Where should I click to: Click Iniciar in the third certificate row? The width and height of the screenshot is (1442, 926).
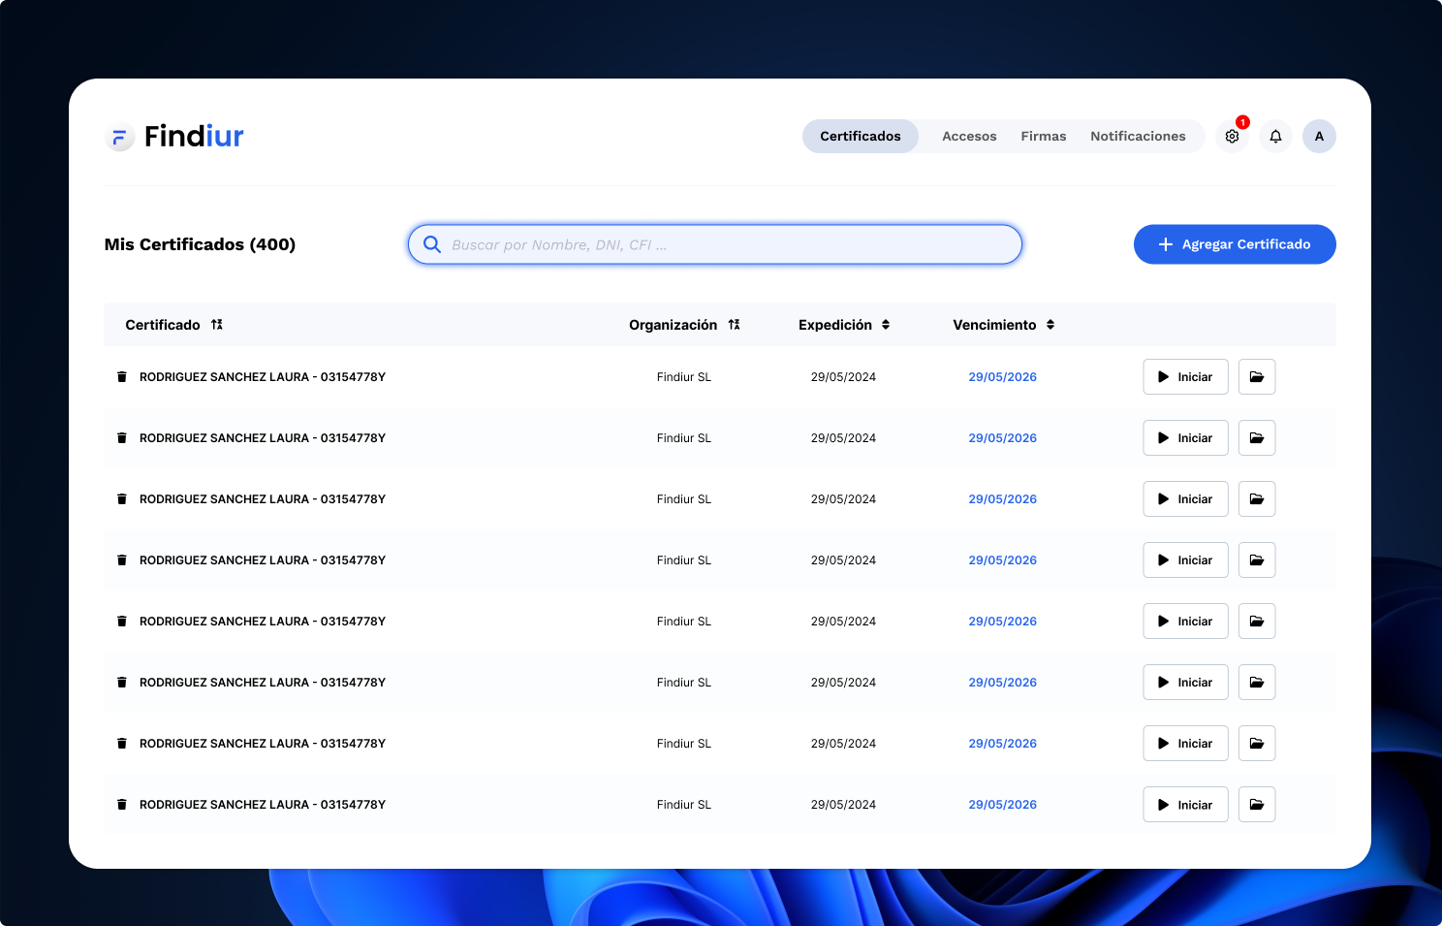[x=1186, y=499]
